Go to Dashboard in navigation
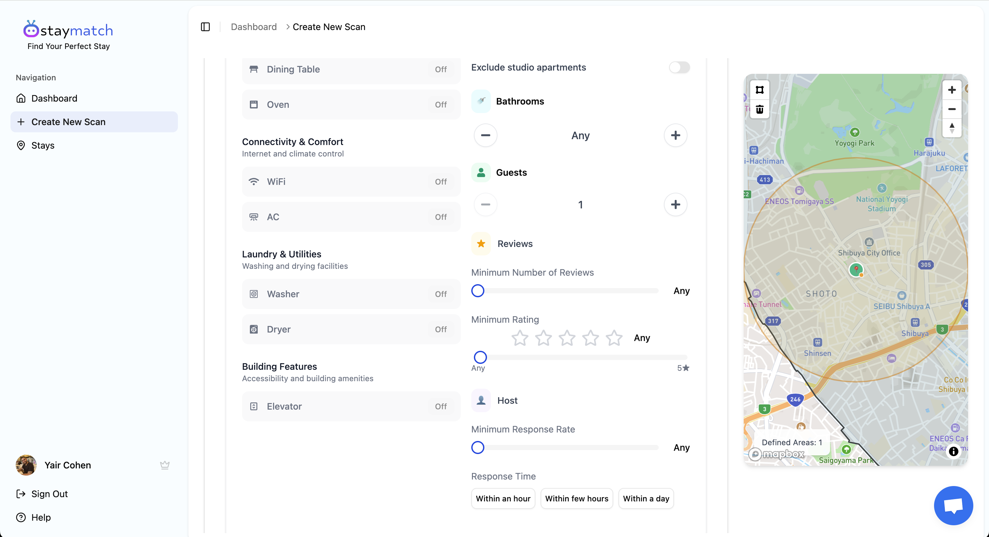Screen dimensions: 989x537 94,98
